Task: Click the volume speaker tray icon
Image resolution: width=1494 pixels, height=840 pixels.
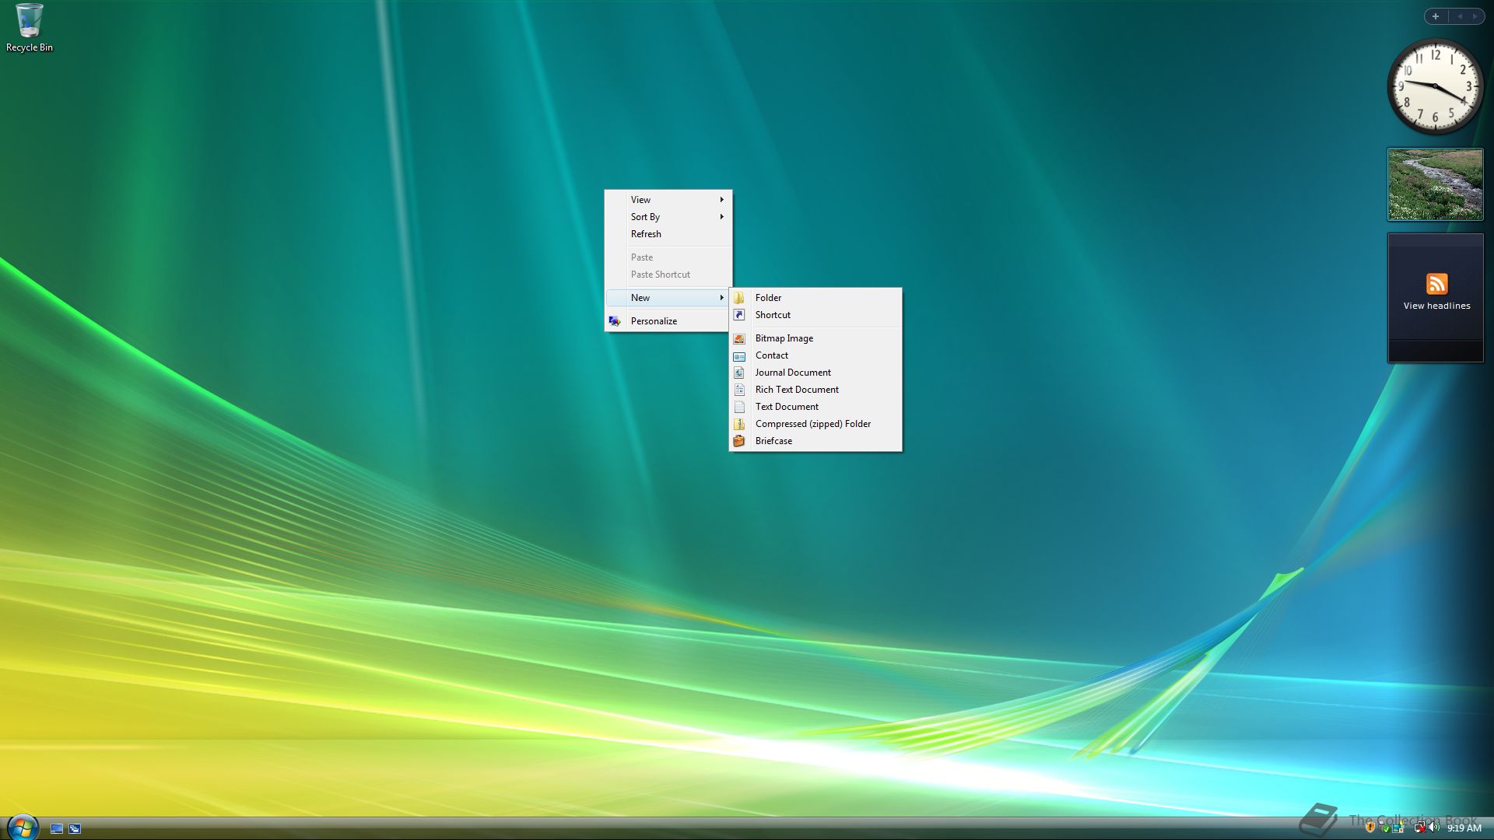Action: point(1434,827)
